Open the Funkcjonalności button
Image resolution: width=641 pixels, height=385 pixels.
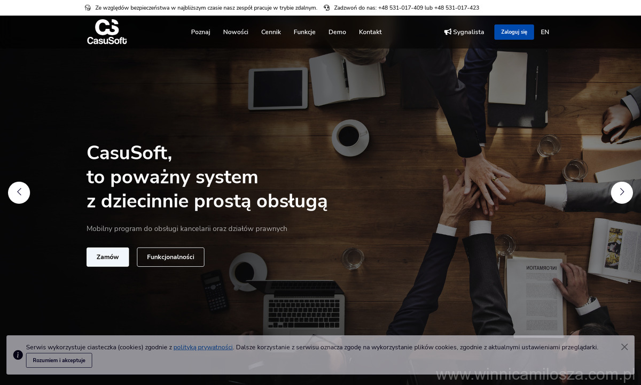coord(170,257)
